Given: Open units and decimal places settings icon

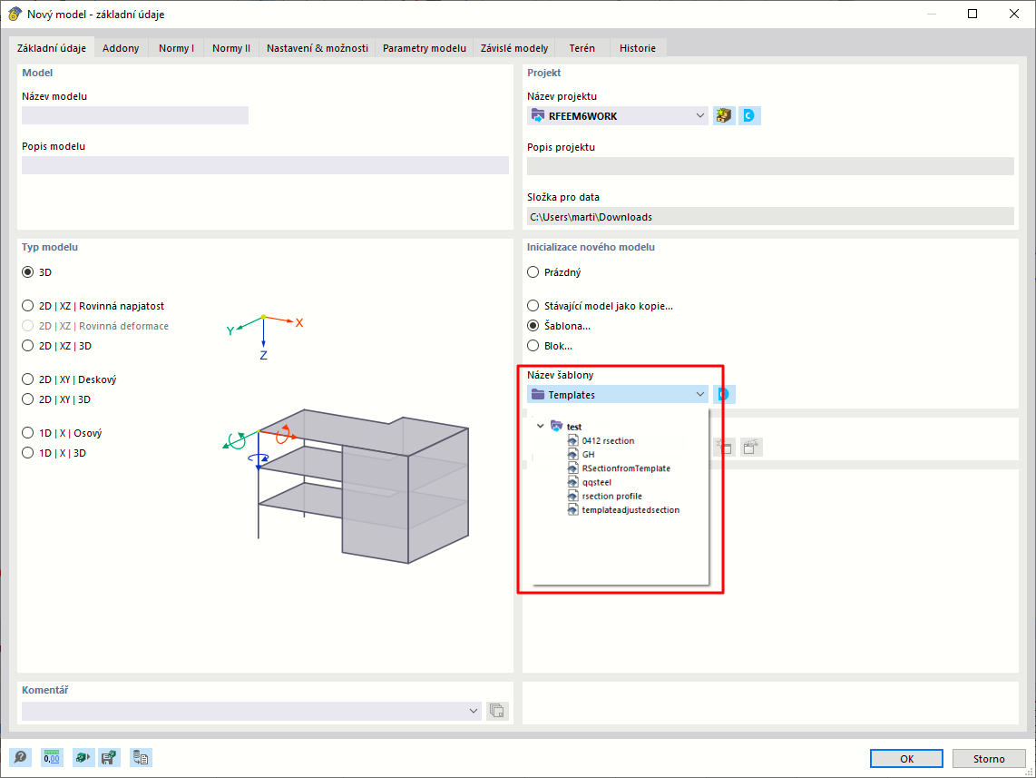Looking at the screenshot, I should (x=52, y=757).
